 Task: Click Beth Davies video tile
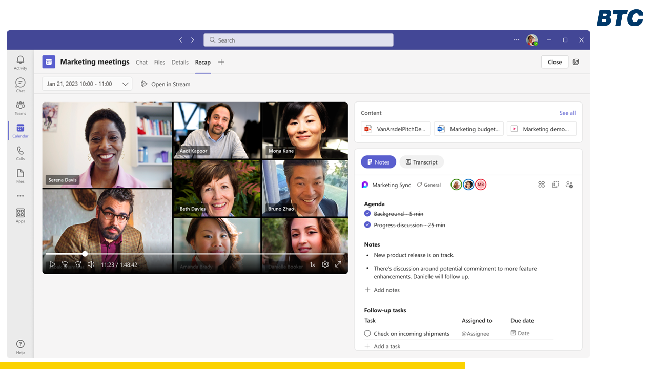coord(217,189)
